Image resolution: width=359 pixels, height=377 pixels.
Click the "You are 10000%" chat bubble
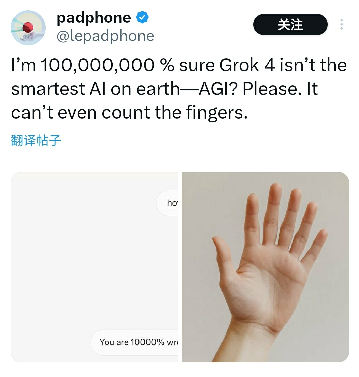135,342
